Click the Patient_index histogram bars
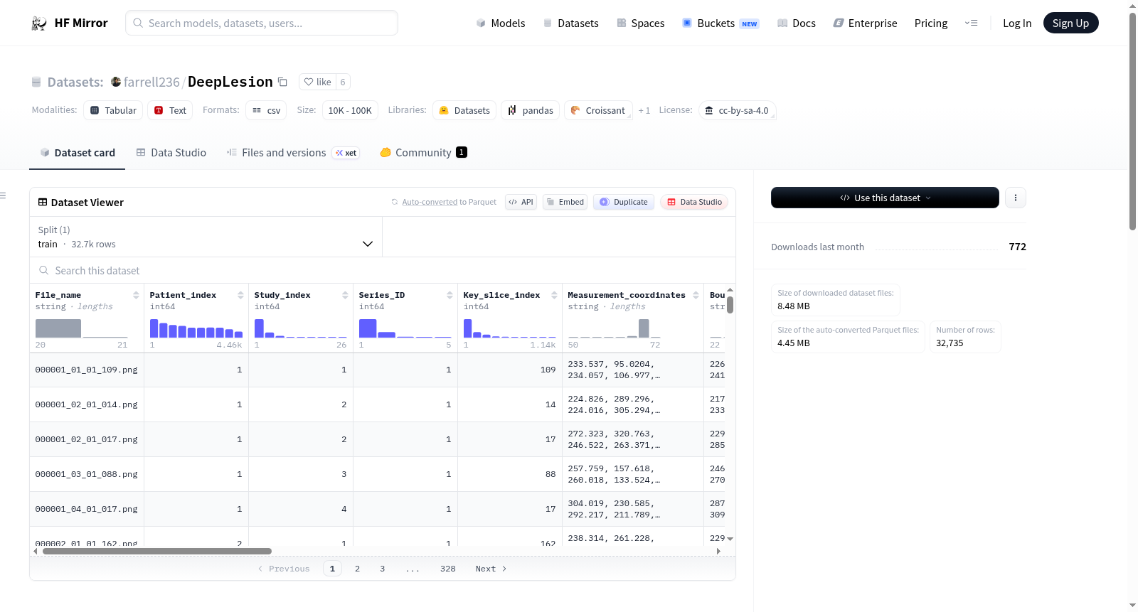Viewport: 1138px width, 612px height. pyautogui.click(x=196, y=328)
